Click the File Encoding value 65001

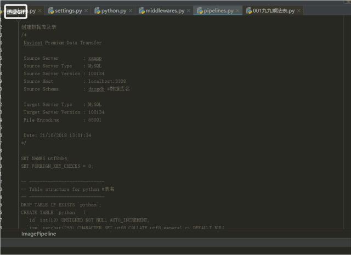click(95, 120)
